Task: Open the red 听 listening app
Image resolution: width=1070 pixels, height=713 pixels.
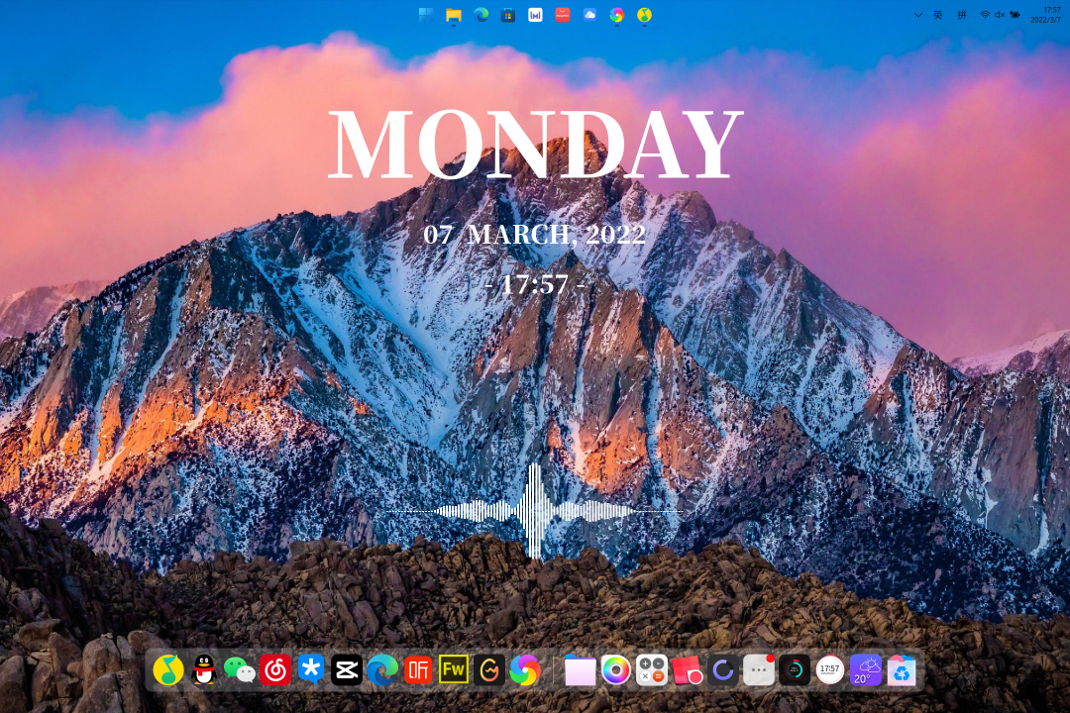Action: (x=418, y=670)
